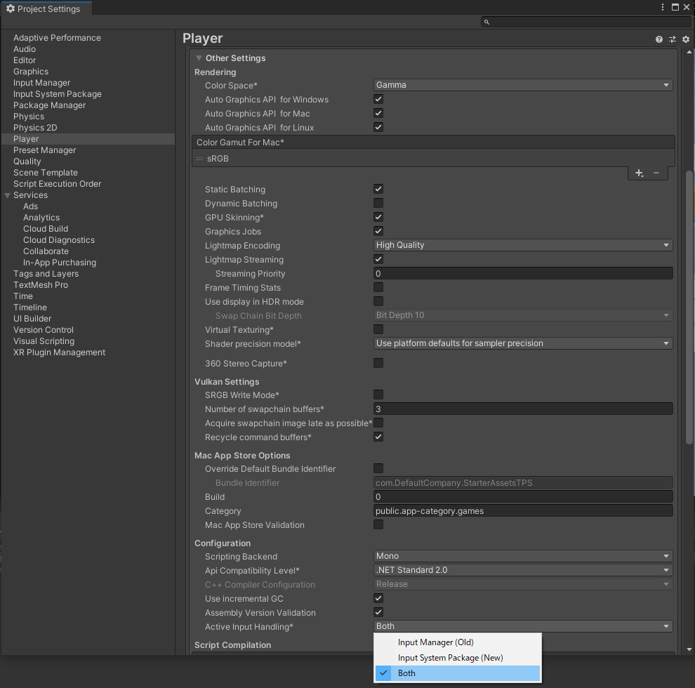Click the window kebab menu icon

pos(663,8)
